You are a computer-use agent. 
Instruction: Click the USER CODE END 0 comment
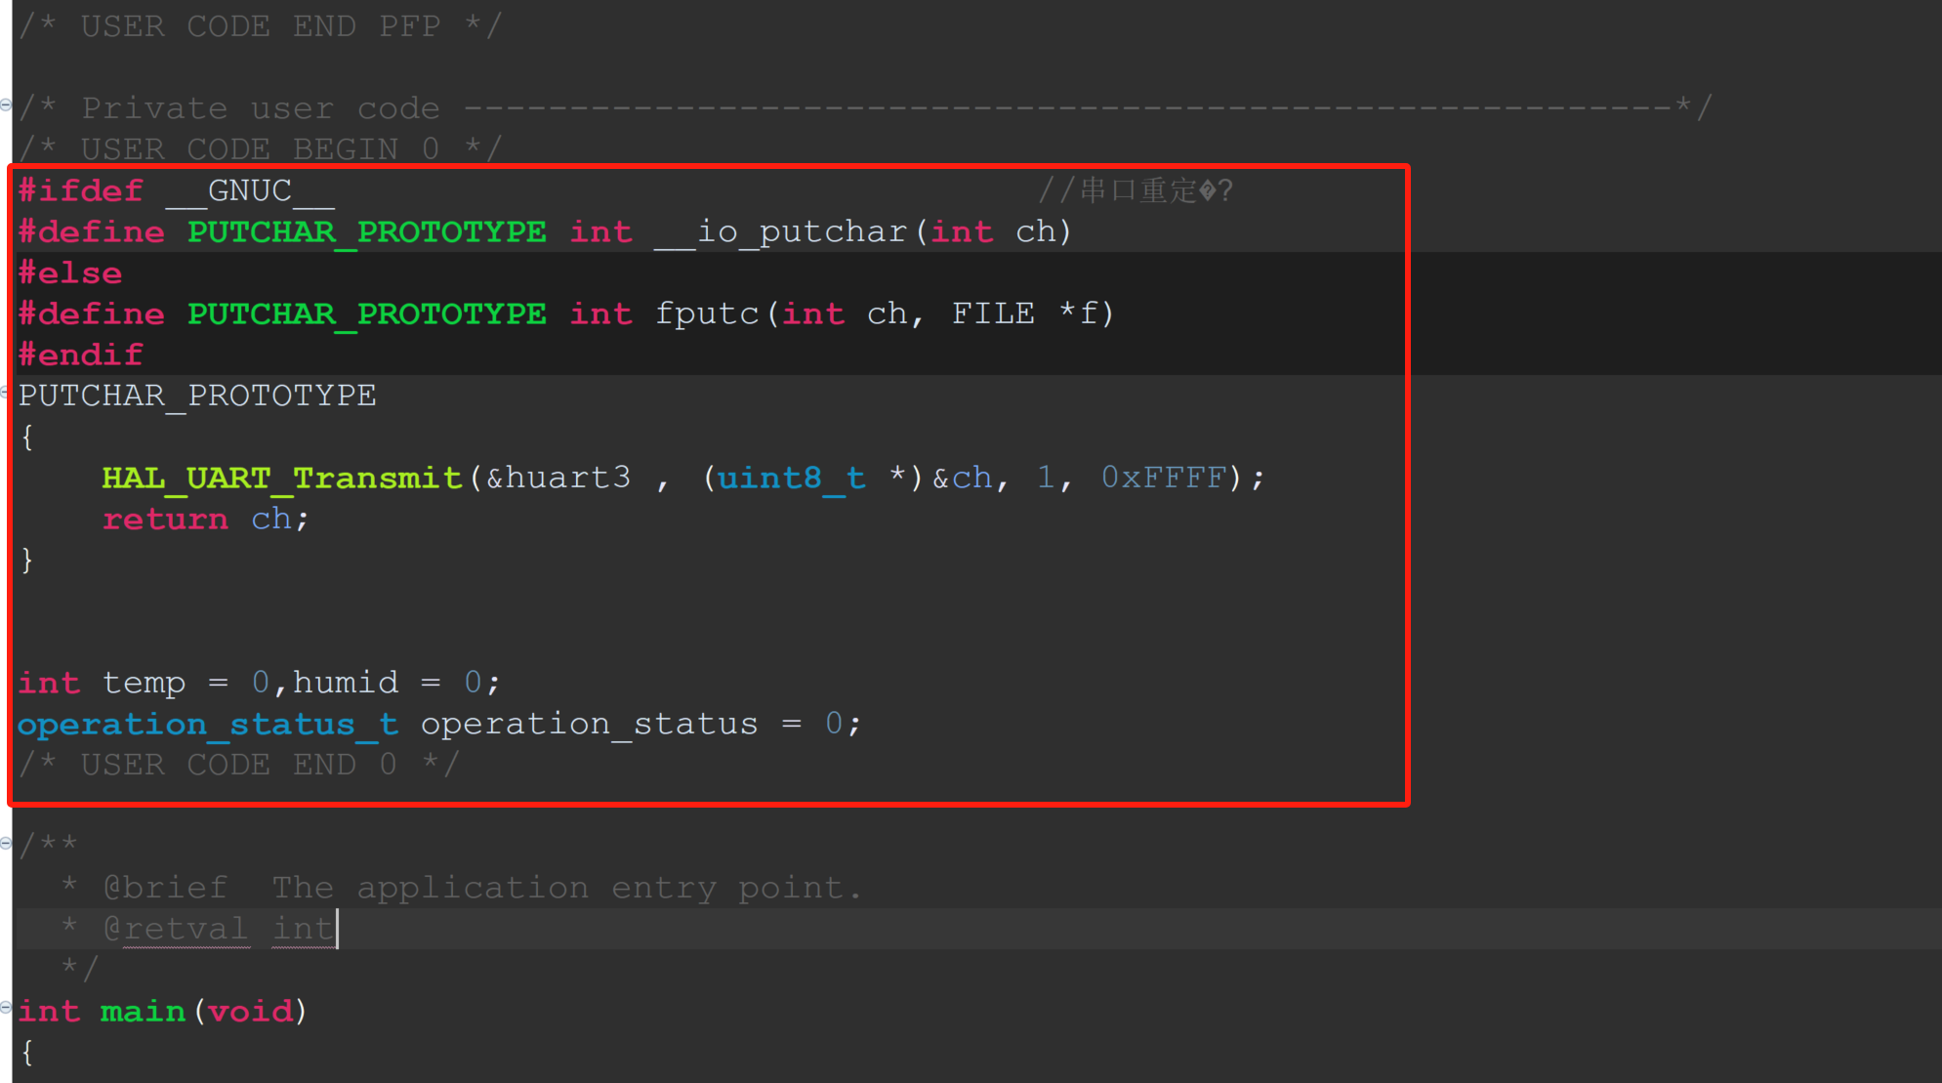[239, 765]
